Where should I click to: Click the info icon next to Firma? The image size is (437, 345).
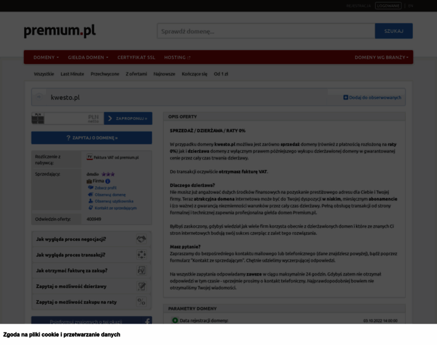point(108,181)
